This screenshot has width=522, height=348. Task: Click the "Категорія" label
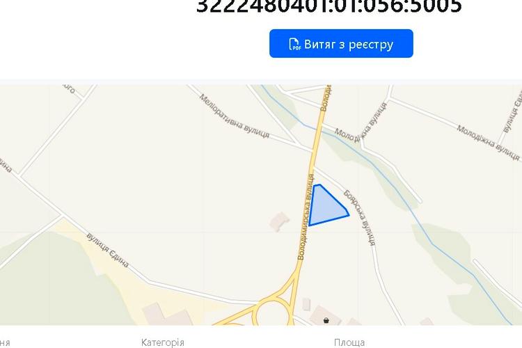(162, 342)
